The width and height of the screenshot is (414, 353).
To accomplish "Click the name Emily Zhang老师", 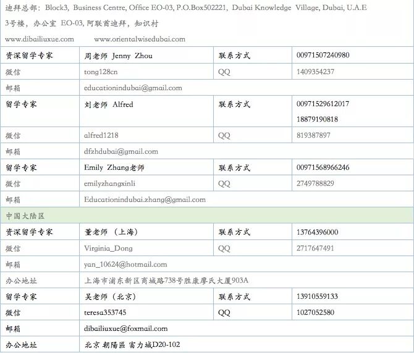I will pyautogui.click(x=114, y=167).
